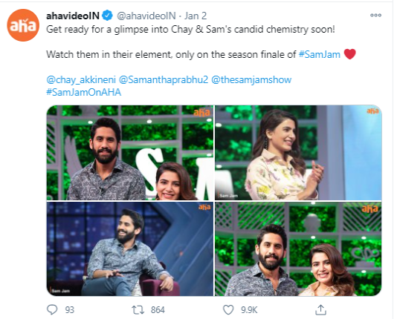Image resolution: width=394 pixels, height=319 pixels.
Task: Open the aha profile avatar
Action: (23, 25)
